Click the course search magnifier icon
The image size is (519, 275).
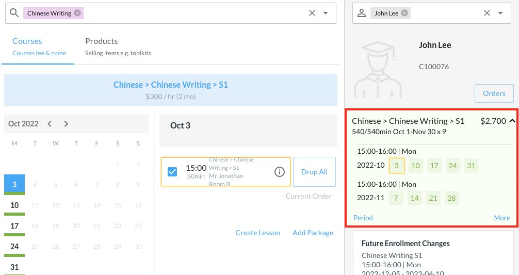click(x=14, y=13)
